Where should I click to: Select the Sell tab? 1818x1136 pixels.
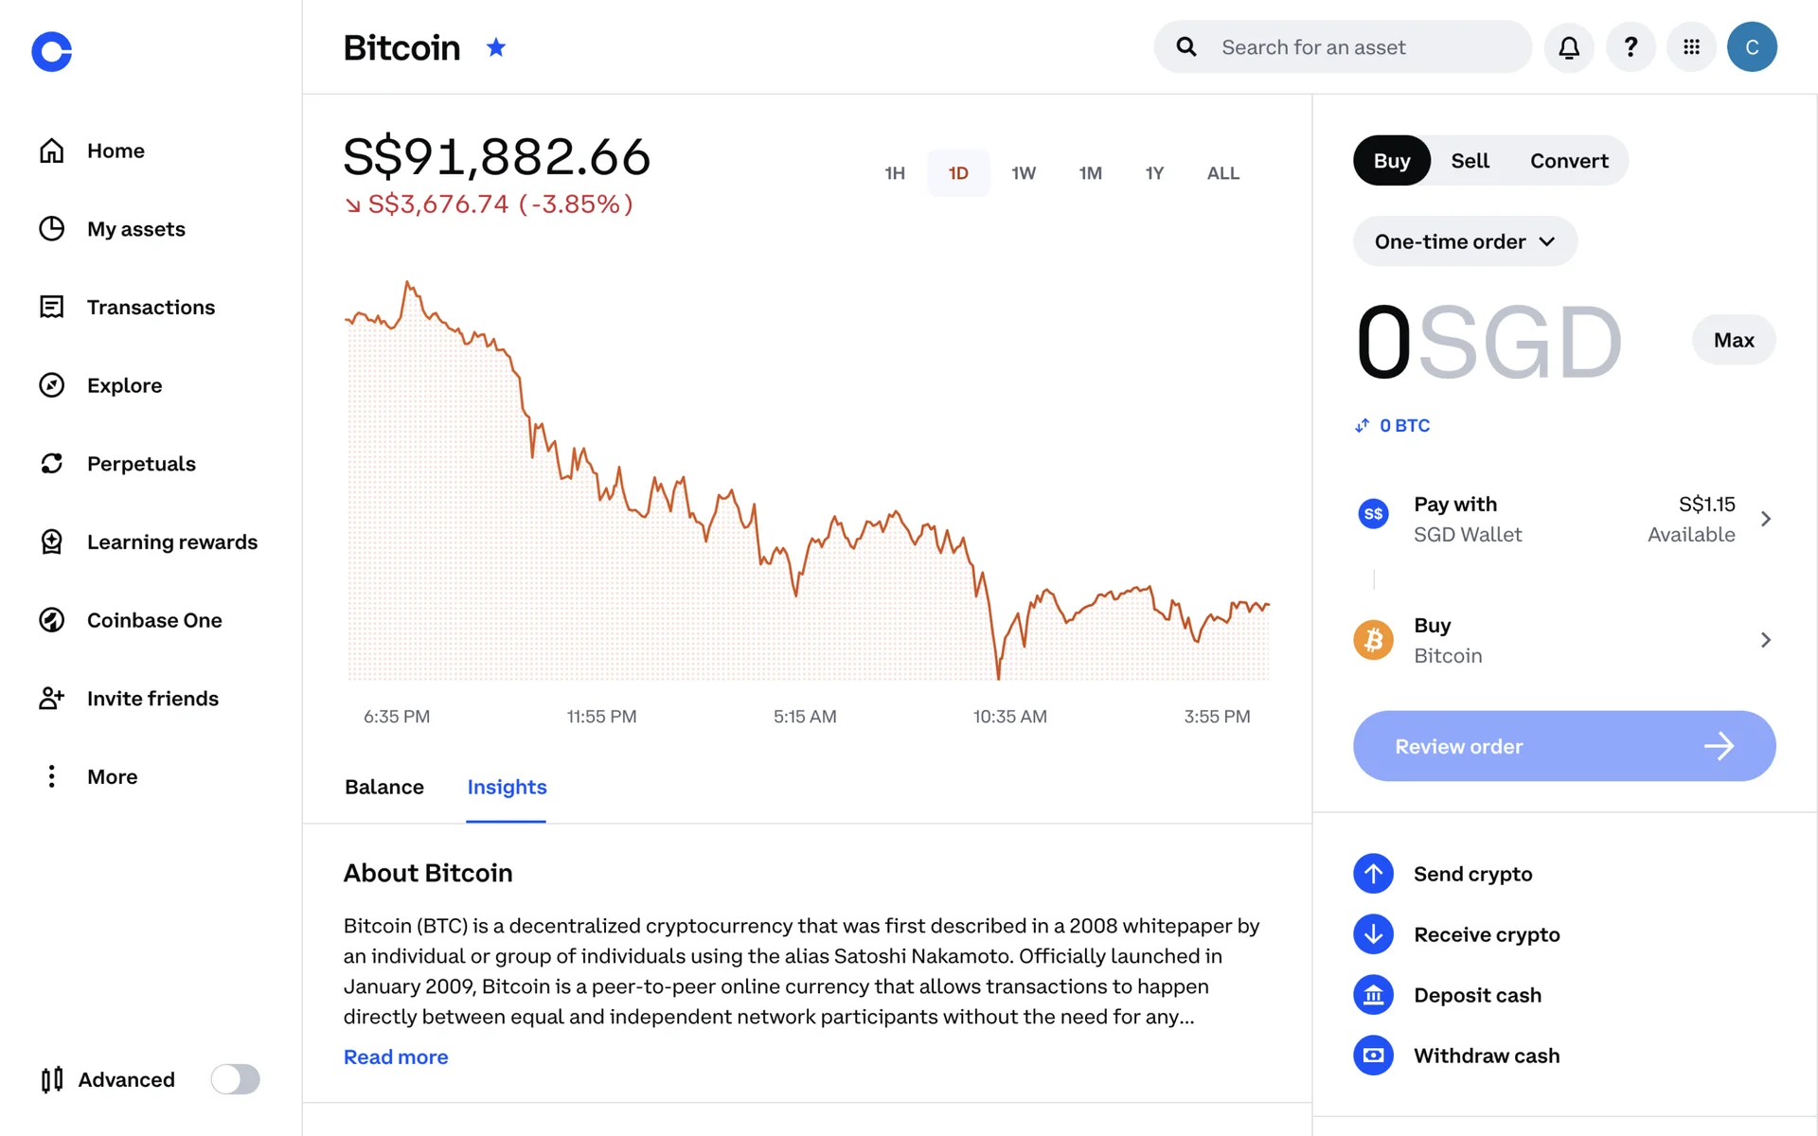[x=1470, y=161]
